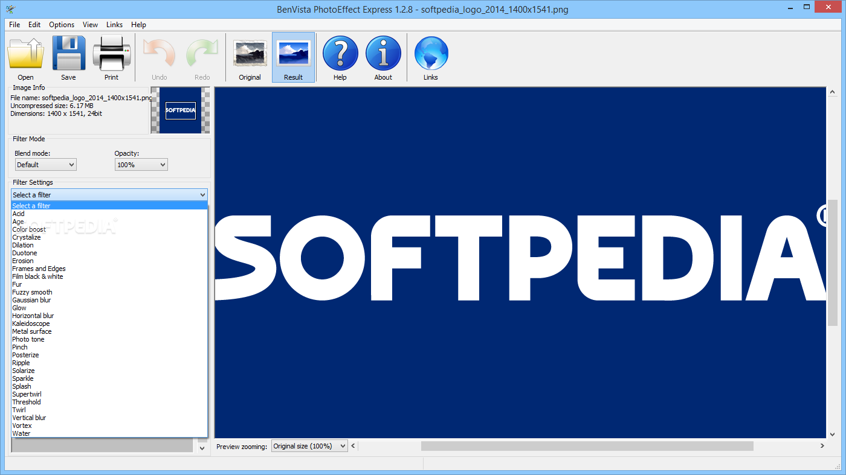Image resolution: width=846 pixels, height=475 pixels.
Task: Select the Ripple filter
Action: coord(109,363)
